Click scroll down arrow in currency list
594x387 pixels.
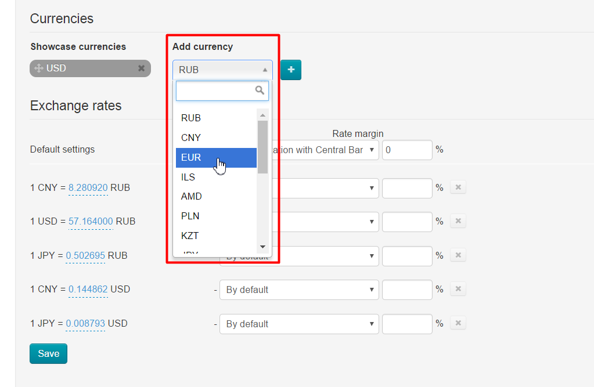coord(262,247)
